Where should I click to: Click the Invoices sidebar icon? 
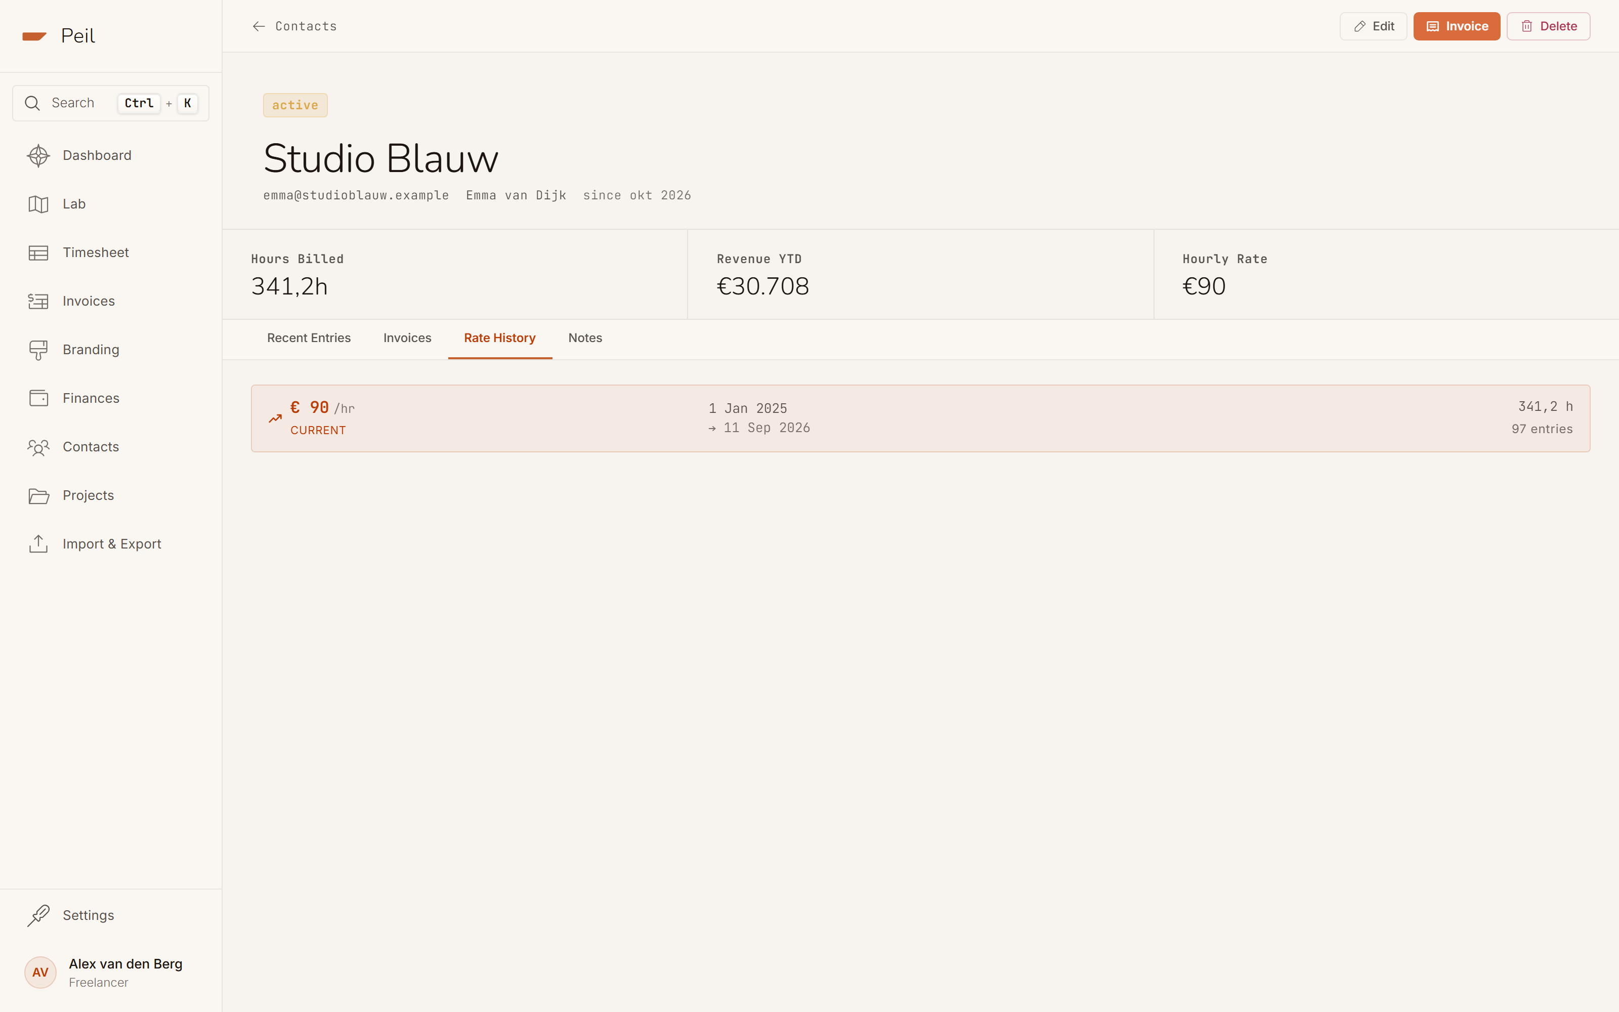38,301
